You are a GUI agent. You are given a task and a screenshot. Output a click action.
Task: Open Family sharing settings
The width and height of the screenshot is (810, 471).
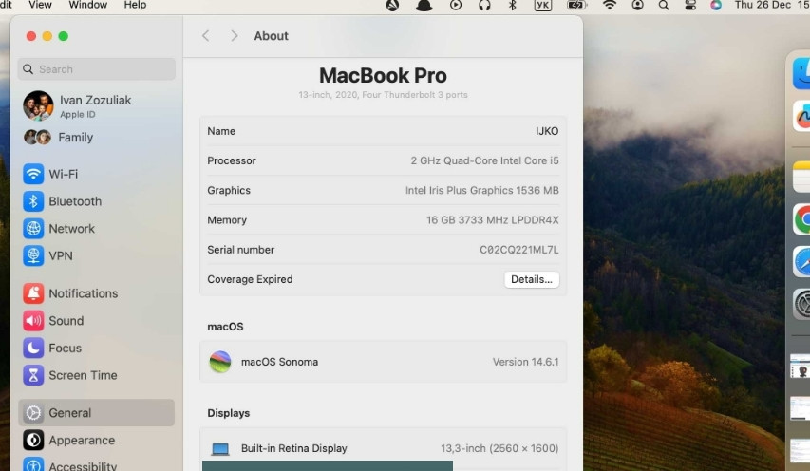pos(58,138)
